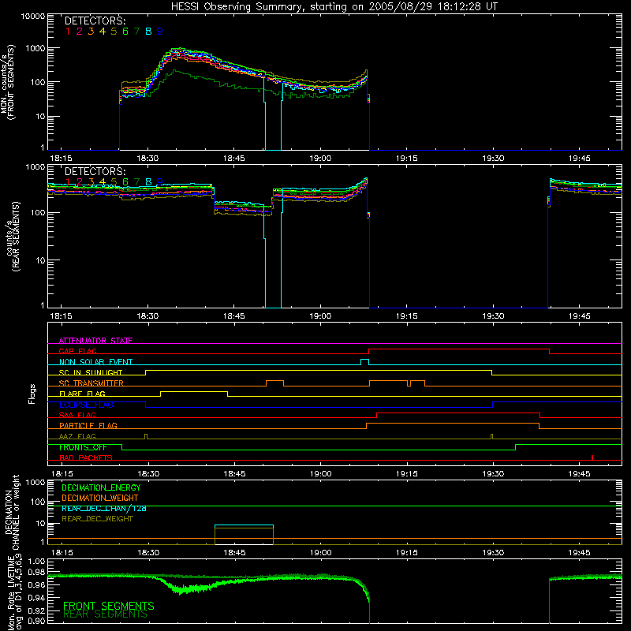631x631 pixels.
Task: Click the cyan REAR_DEC_CHAN raised step in decimation plot
Action: (x=244, y=525)
